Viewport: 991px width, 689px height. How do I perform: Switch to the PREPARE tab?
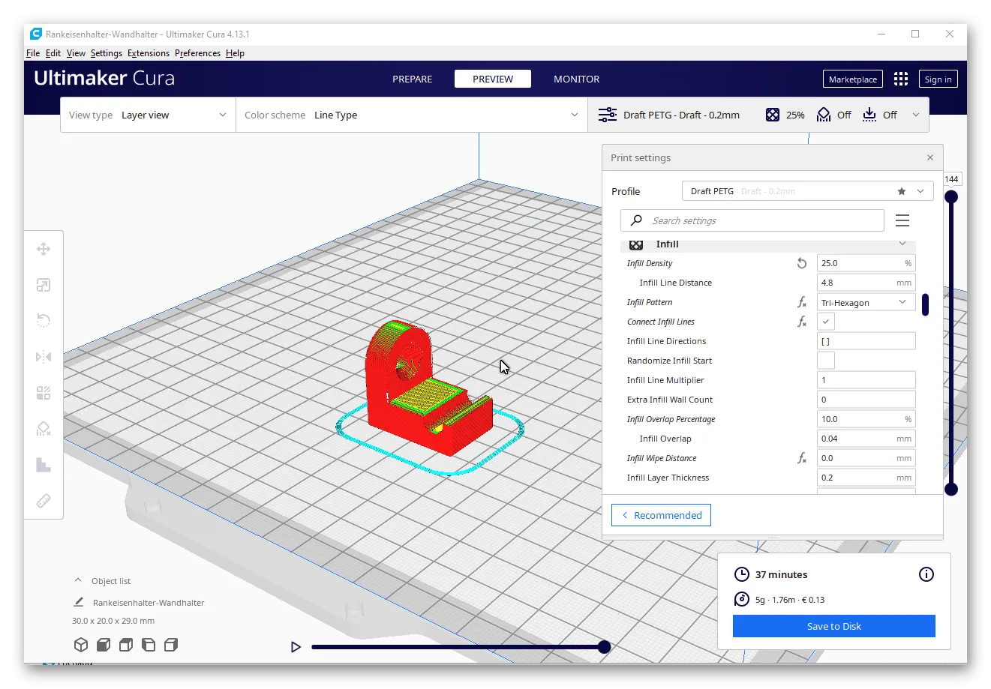(x=412, y=79)
